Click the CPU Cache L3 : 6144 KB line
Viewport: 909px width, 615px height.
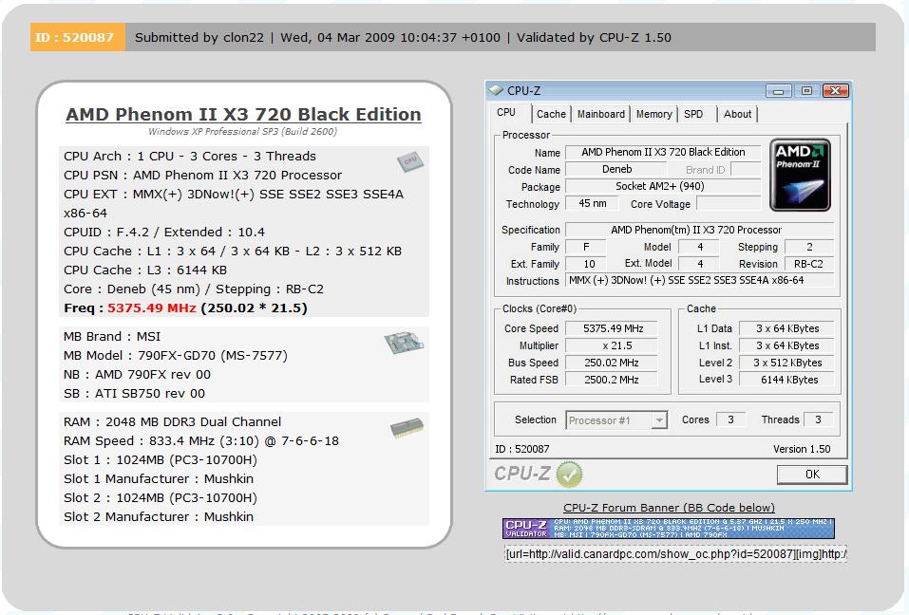pos(145,270)
